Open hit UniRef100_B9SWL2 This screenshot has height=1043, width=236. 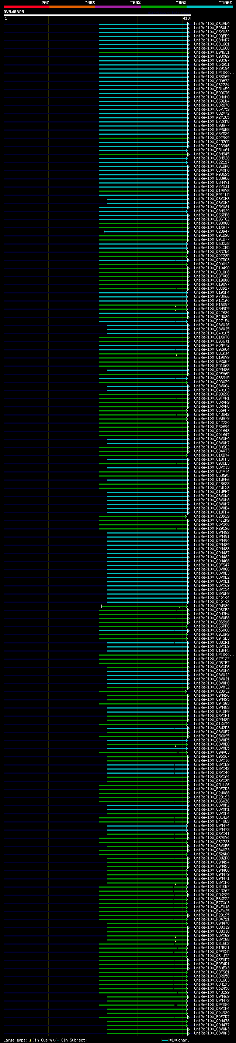tap(212, 28)
